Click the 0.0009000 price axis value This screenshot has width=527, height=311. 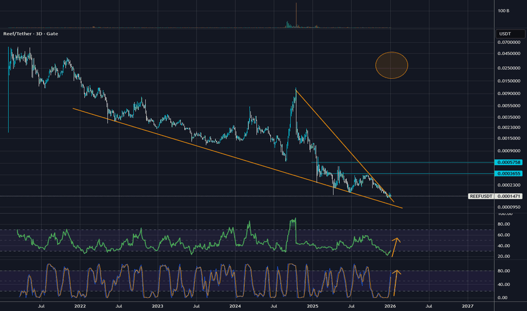point(509,151)
